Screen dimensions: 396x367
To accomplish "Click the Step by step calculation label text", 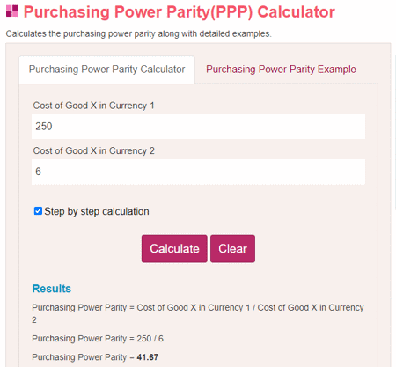I will click(97, 211).
